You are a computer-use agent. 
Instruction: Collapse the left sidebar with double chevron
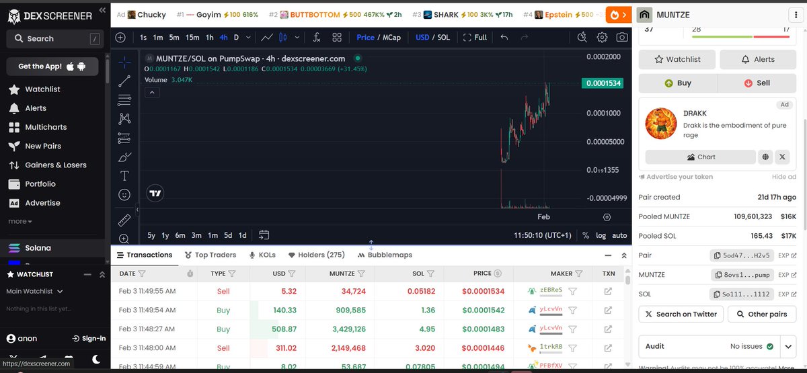(102, 11)
